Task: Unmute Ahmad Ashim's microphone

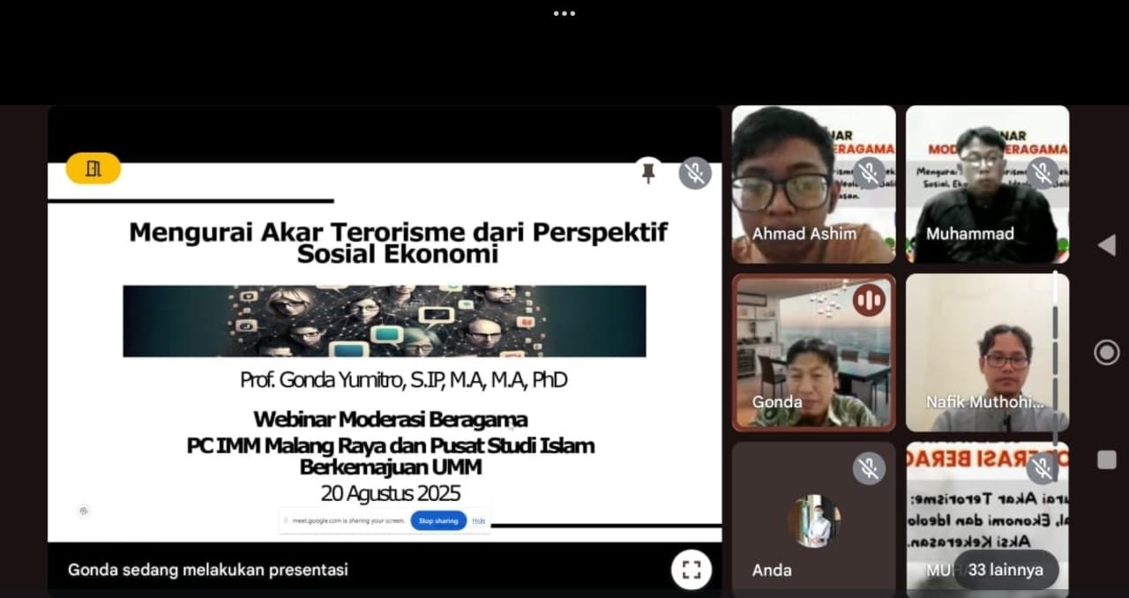Action: [x=868, y=173]
